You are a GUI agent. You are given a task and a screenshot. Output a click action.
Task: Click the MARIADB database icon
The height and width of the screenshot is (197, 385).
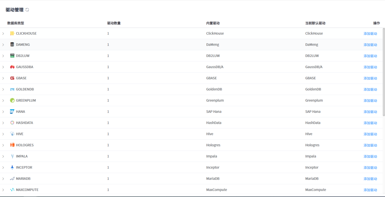tap(12, 179)
